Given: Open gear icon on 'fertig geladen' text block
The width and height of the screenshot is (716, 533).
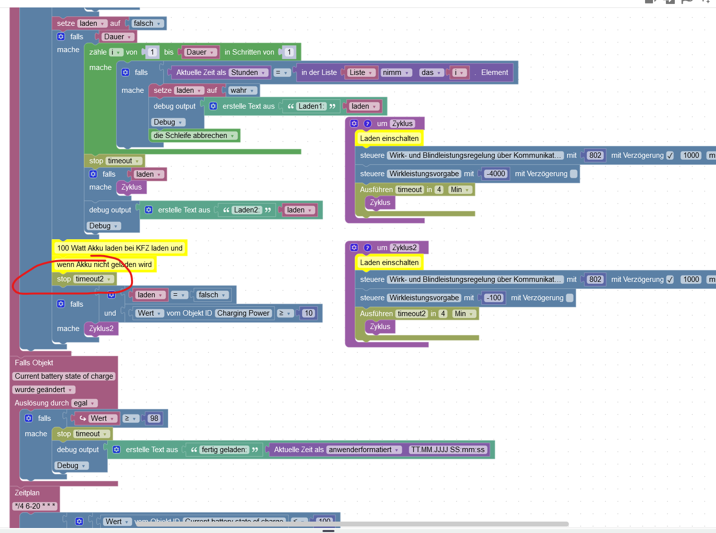Looking at the screenshot, I should tap(117, 450).
